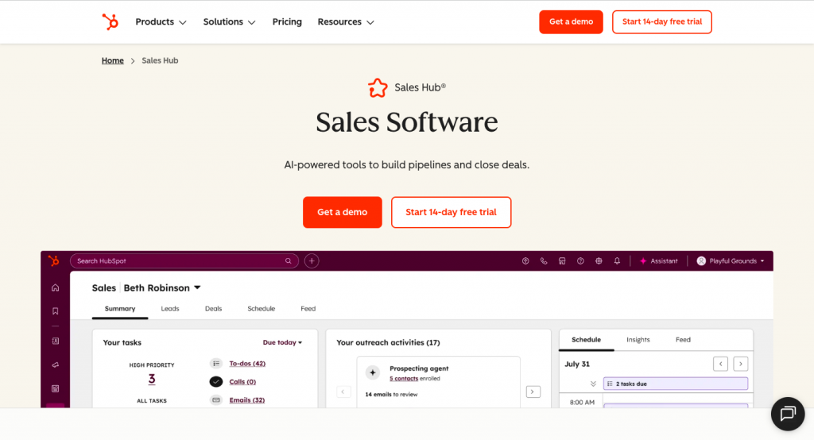Click the Pricing menu item

coord(287,22)
